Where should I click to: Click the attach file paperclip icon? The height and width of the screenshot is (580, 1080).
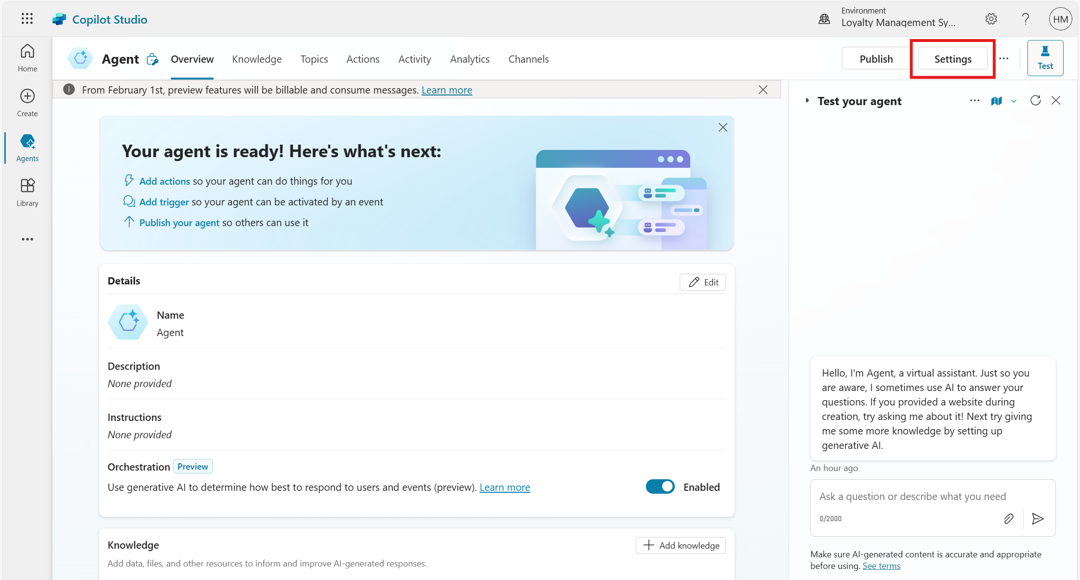pos(1008,519)
